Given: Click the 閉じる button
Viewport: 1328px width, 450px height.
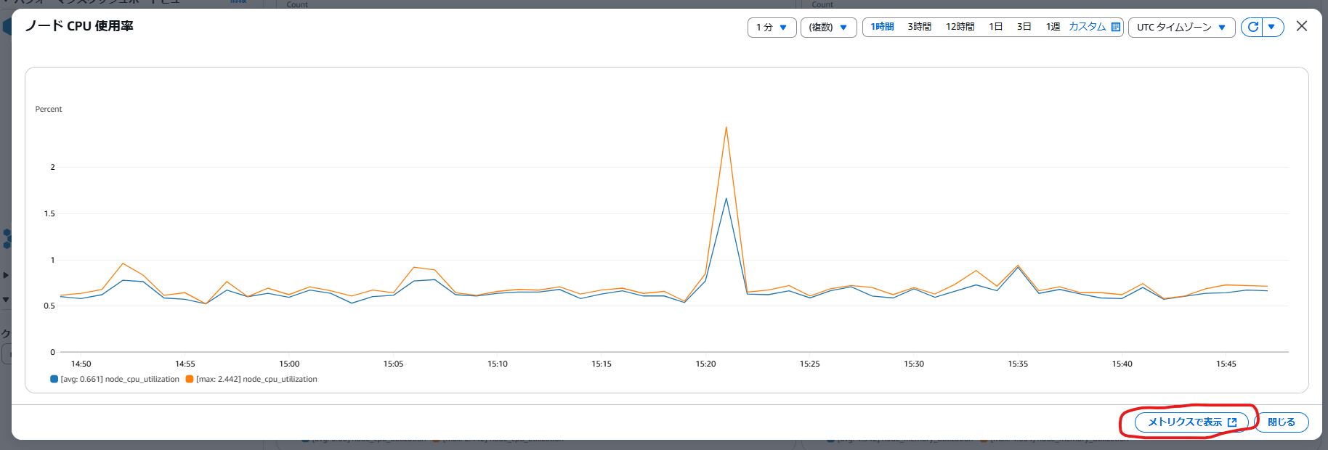Looking at the screenshot, I should point(1281,422).
